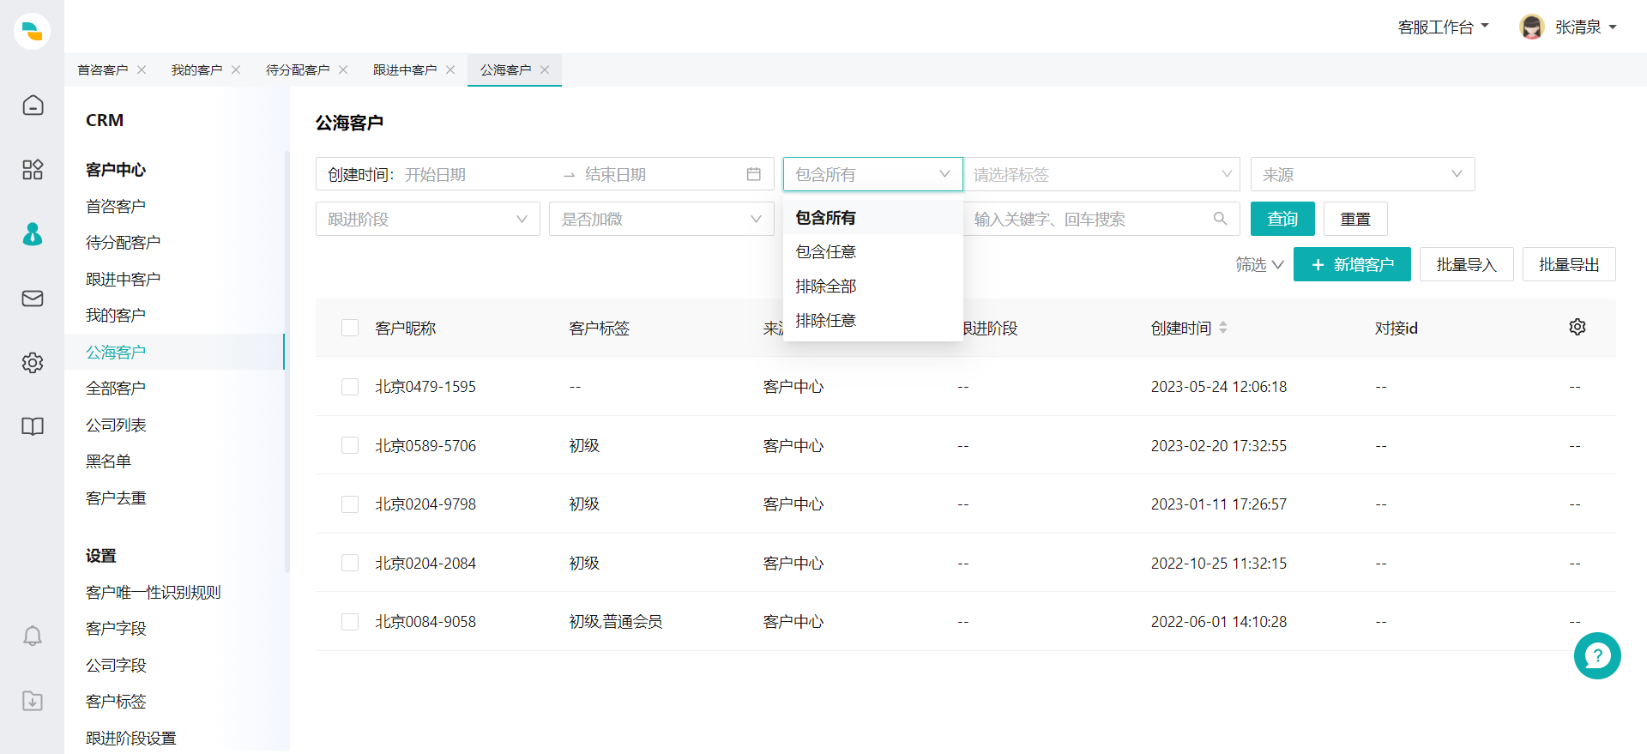1647x754 pixels.
Task: Open the book knowledge icon in sidebar
Action: pos(33,426)
